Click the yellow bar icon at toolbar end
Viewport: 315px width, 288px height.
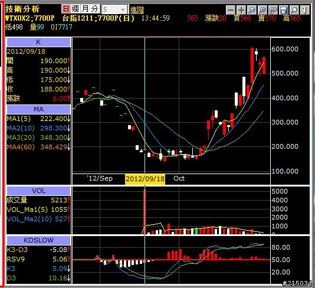coord(305,10)
